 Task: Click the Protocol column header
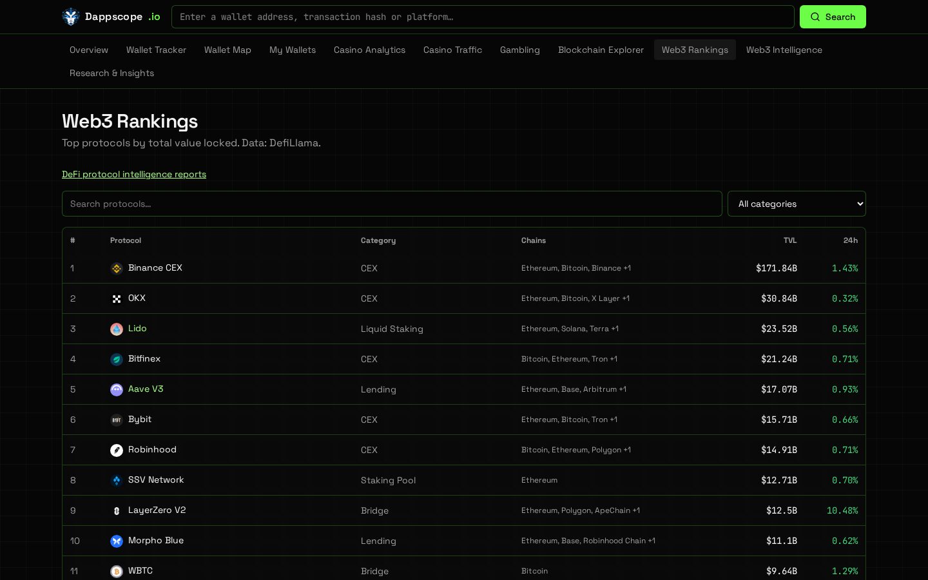point(126,240)
